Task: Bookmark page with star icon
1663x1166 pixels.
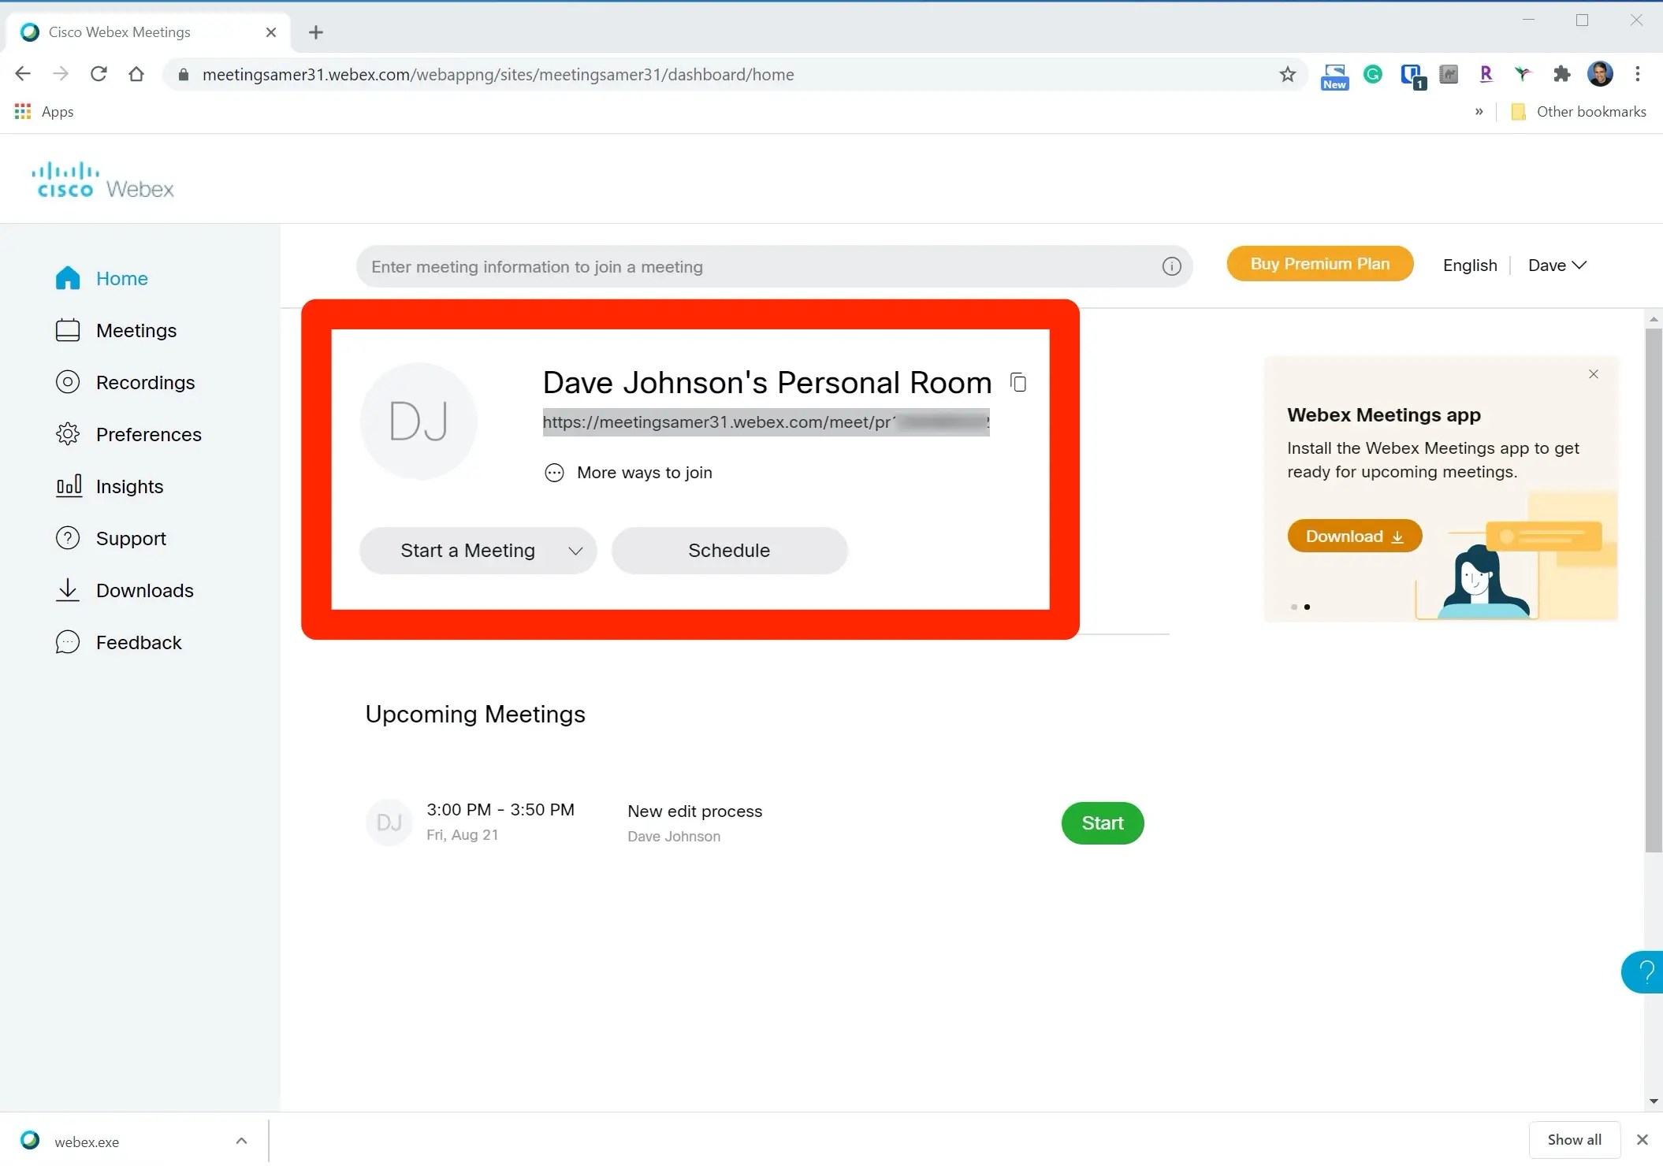Action: 1287,74
